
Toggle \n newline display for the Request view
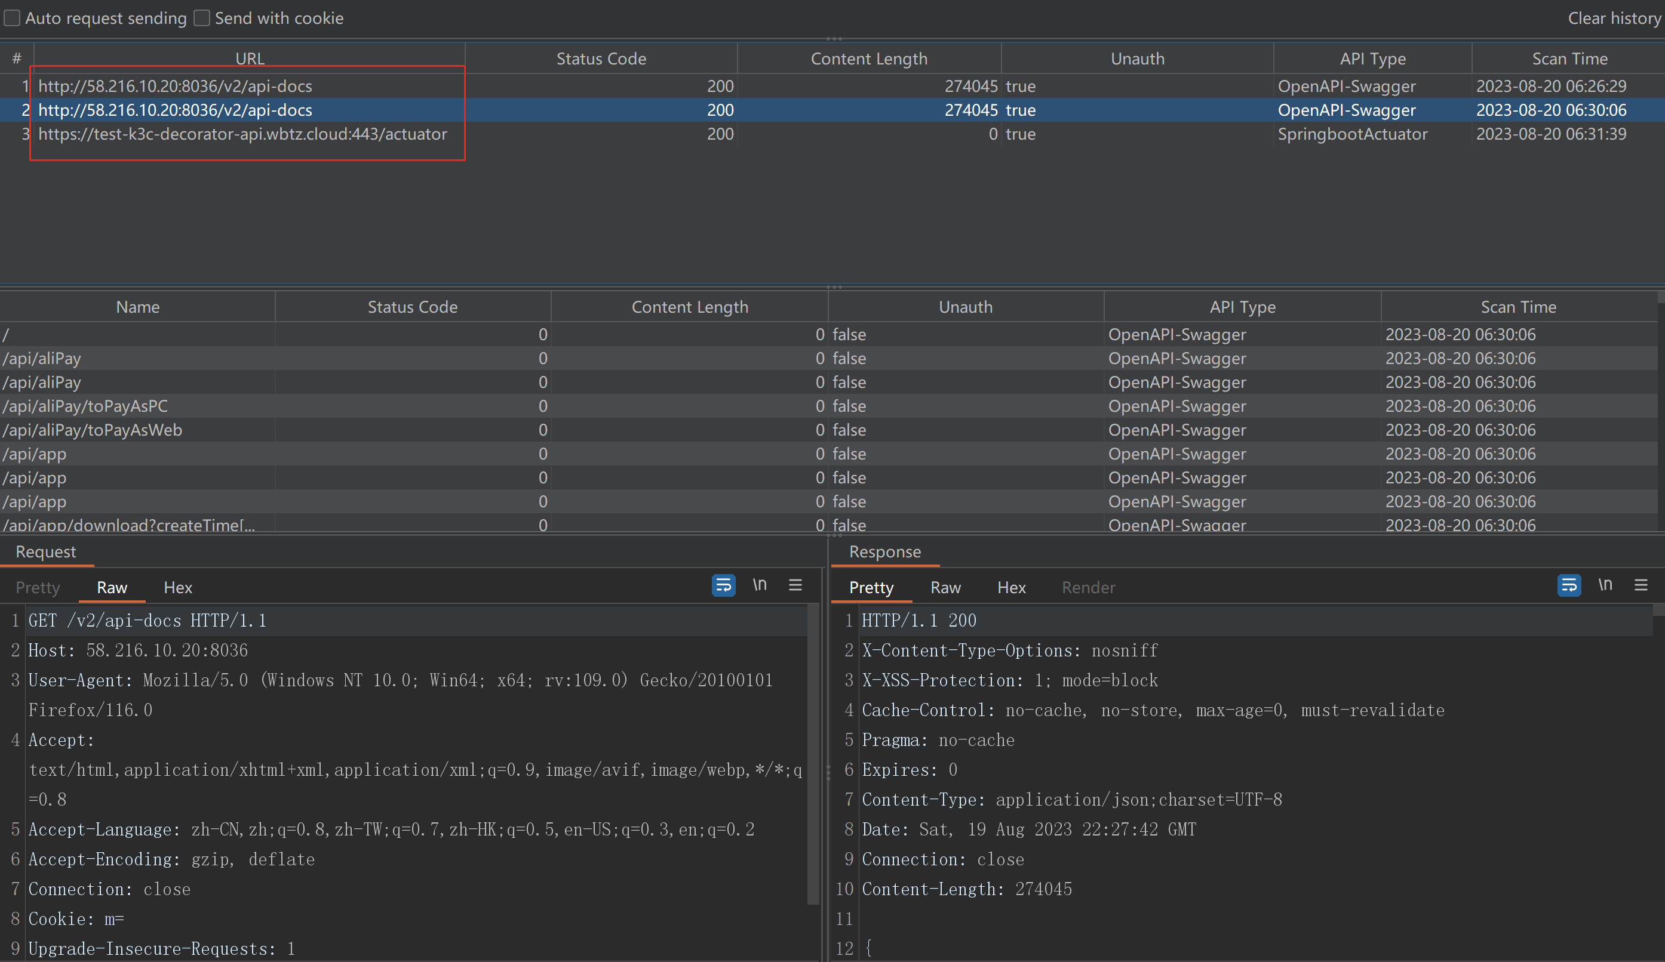tap(760, 585)
